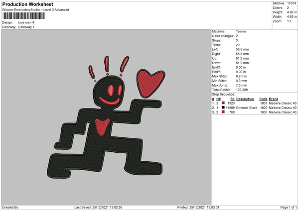Image resolution: width=299 pixels, height=211 pixels.
Task: Click the red swatch in stop sequence row 3
Action: [x=223, y=112]
